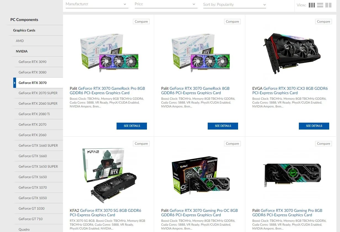
Task: Switch to three-column grid view icon
Action: point(312,5)
